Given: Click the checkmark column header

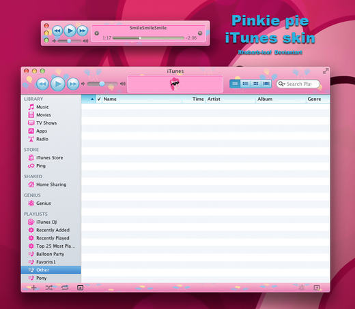Looking at the screenshot, I should click(x=99, y=99).
